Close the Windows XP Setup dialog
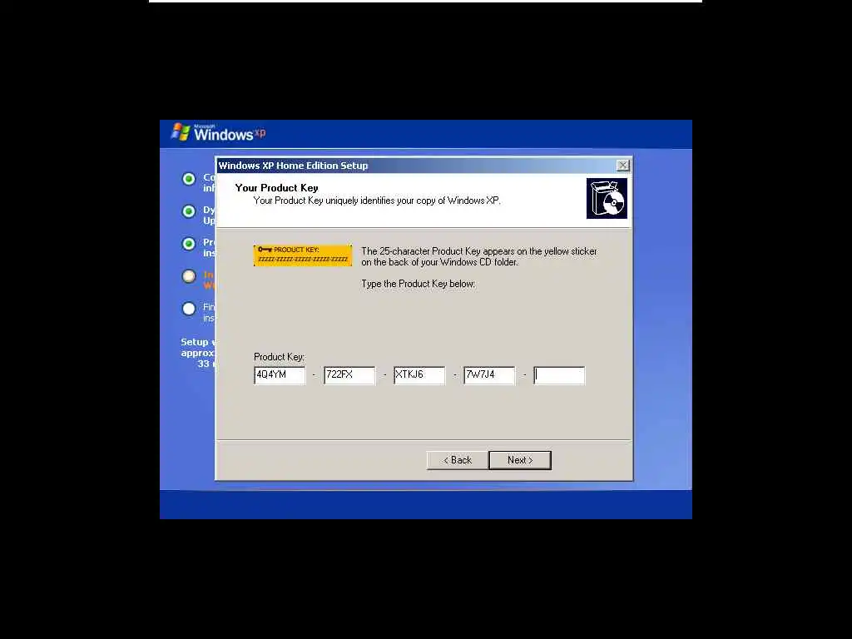This screenshot has width=852, height=639. tap(622, 166)
